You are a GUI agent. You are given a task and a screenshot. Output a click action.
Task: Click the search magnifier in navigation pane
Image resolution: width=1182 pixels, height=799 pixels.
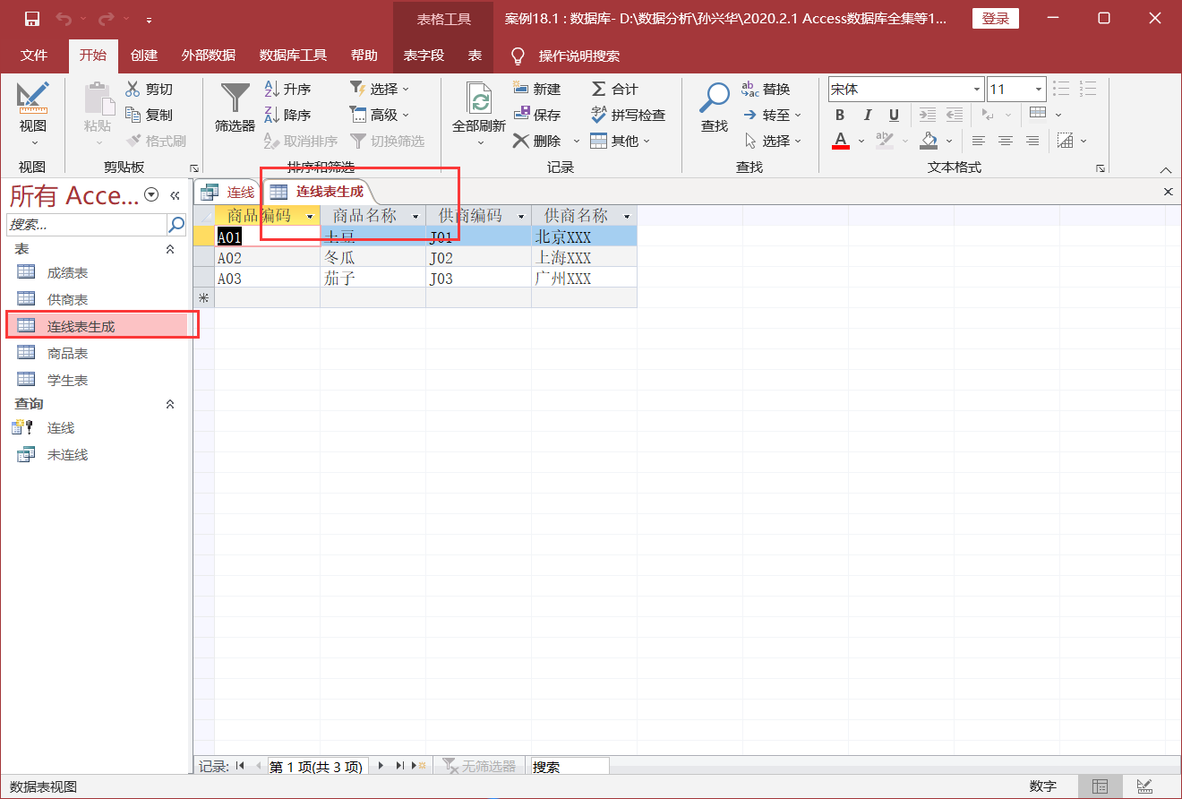[176, 224]
